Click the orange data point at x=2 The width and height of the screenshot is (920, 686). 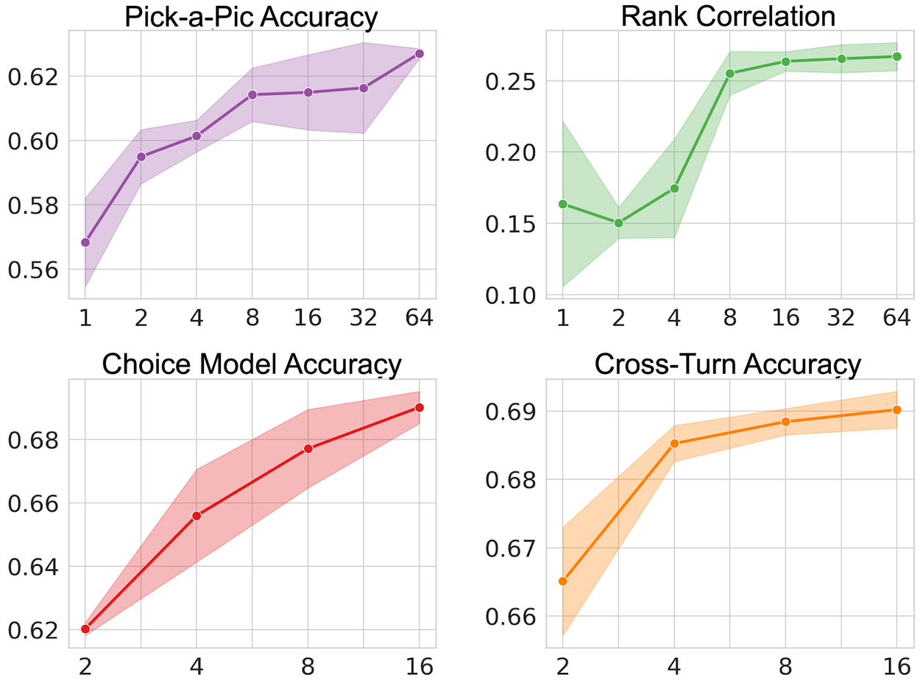tap(563, 581)
